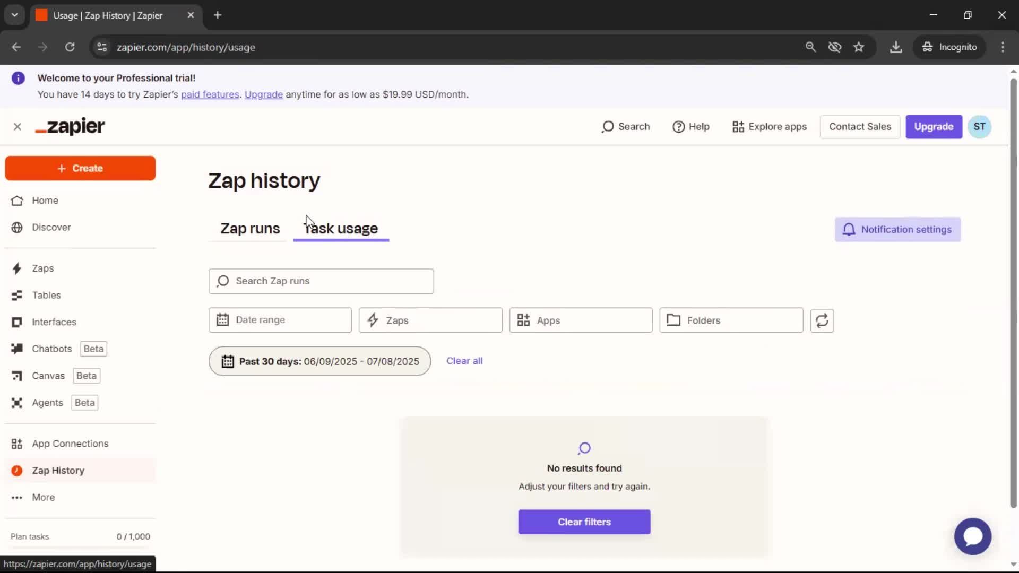Click the address bar URL

186,47
